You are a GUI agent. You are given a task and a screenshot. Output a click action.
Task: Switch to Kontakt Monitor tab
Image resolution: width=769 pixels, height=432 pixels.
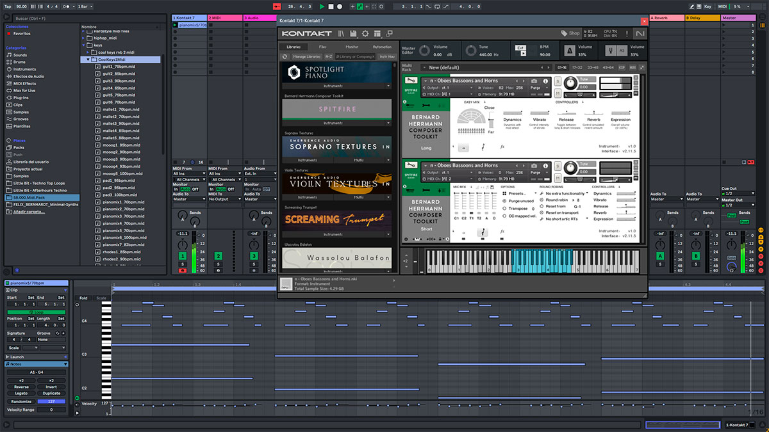click(352, 47)
